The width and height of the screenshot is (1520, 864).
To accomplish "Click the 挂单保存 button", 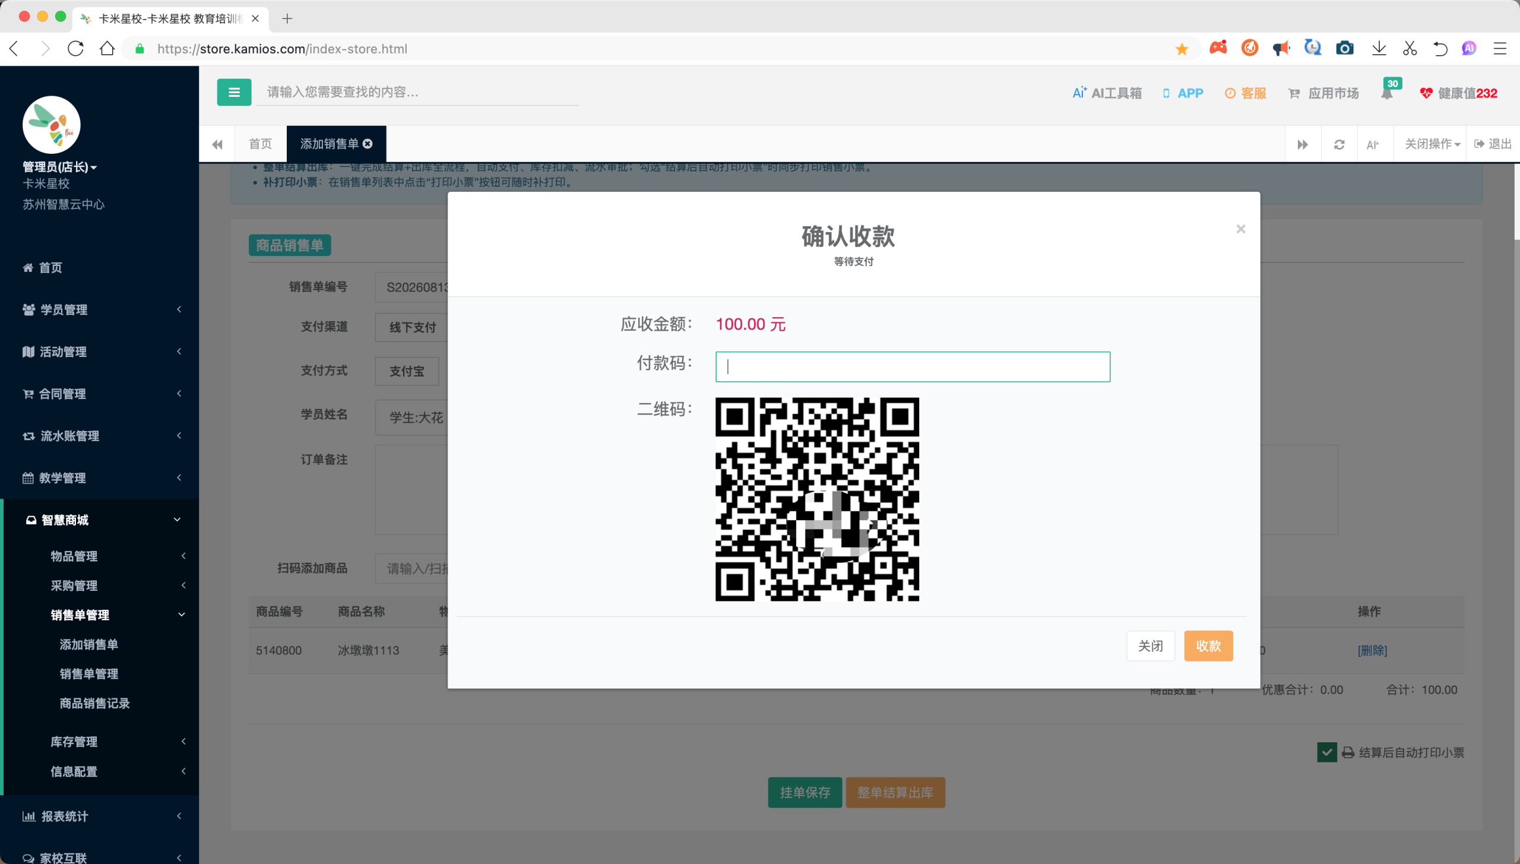I will (805, 792).
